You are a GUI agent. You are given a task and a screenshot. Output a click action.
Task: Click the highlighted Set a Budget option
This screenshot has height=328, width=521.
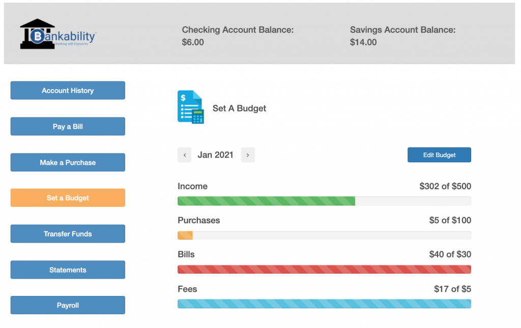pyautogui.click(x=67, y=197)
